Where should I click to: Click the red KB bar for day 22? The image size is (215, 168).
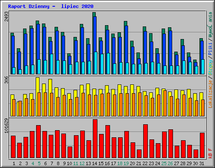[x=145, y=141]
